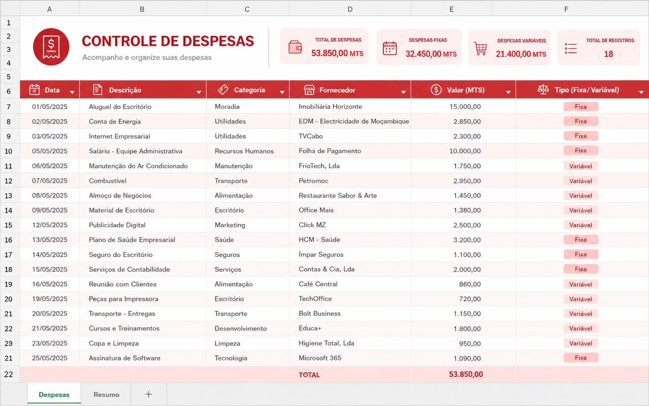
Task: Add a new sheet with plus button
Action: tap(149, 394)
